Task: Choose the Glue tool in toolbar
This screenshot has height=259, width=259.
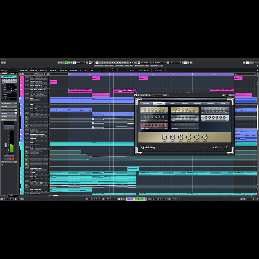Action: point(110,62)
